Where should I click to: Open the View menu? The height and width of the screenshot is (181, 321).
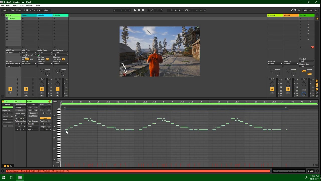tap(22, 5)
